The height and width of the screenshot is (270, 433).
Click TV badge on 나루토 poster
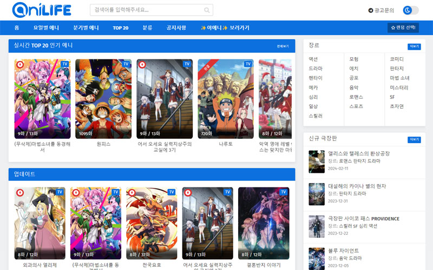[x=248, y=64]
